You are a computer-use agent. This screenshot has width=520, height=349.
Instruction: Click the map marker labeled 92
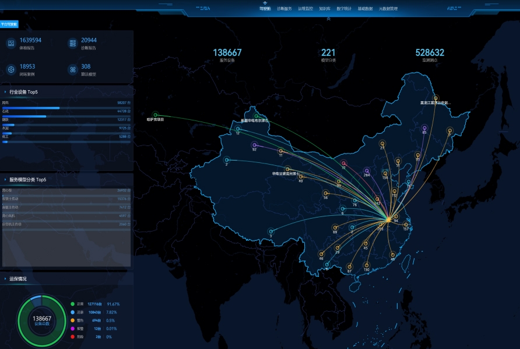254,145
